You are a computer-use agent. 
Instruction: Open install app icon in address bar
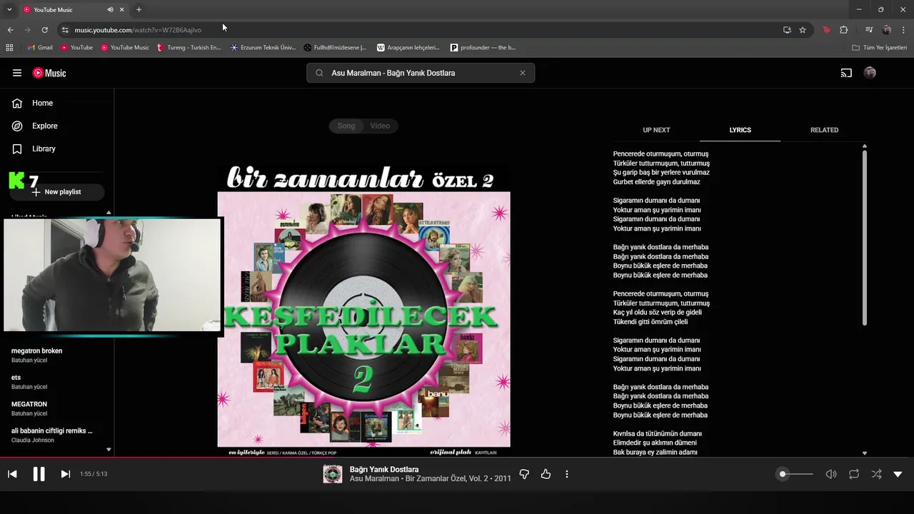787,30
